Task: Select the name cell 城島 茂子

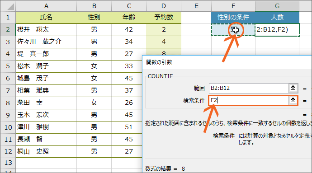Action: [46, 79]
